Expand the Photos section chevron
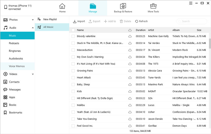This screenshot has width=211, height=134. pos(33,20)
